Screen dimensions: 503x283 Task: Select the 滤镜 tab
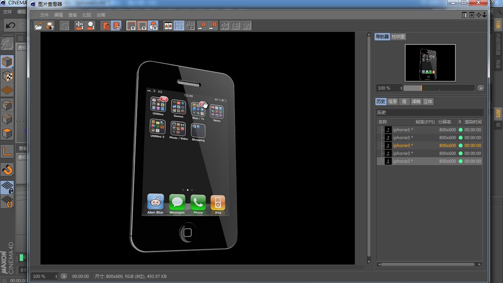(416, 101)
